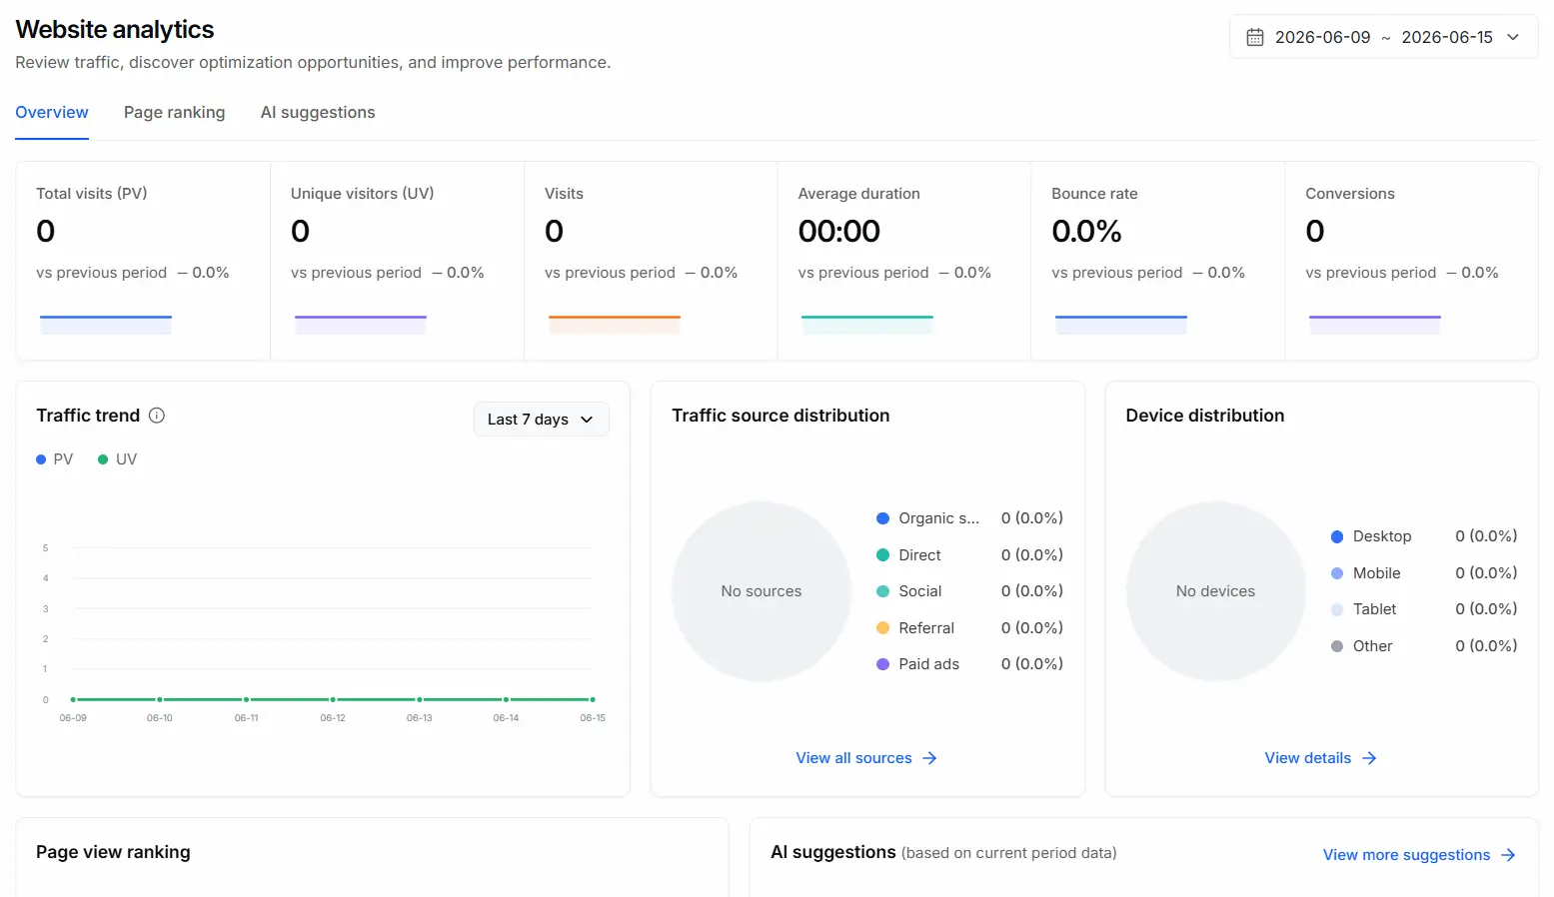Screen dimensions: 1554x897
Task: Click the Other legend gray dot
Action: (x=1337, y=646)
